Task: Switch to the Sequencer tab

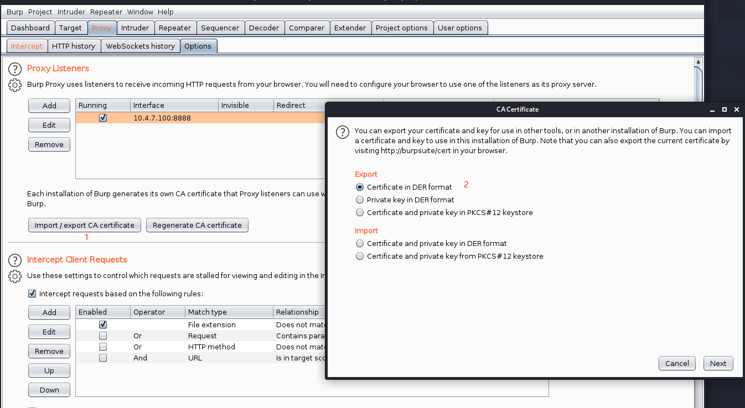Action: [220, 28]
